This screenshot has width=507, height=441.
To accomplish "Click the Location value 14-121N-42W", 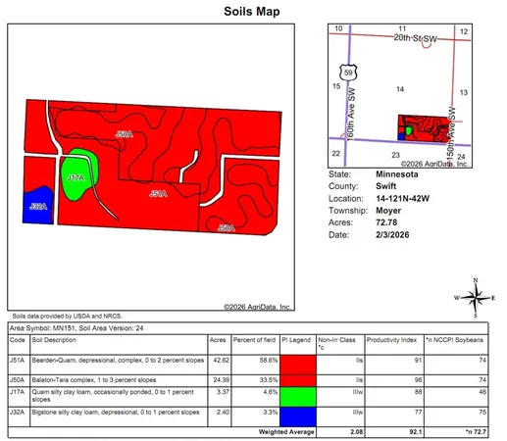I will pyautogui.click(x=402, y=199).
